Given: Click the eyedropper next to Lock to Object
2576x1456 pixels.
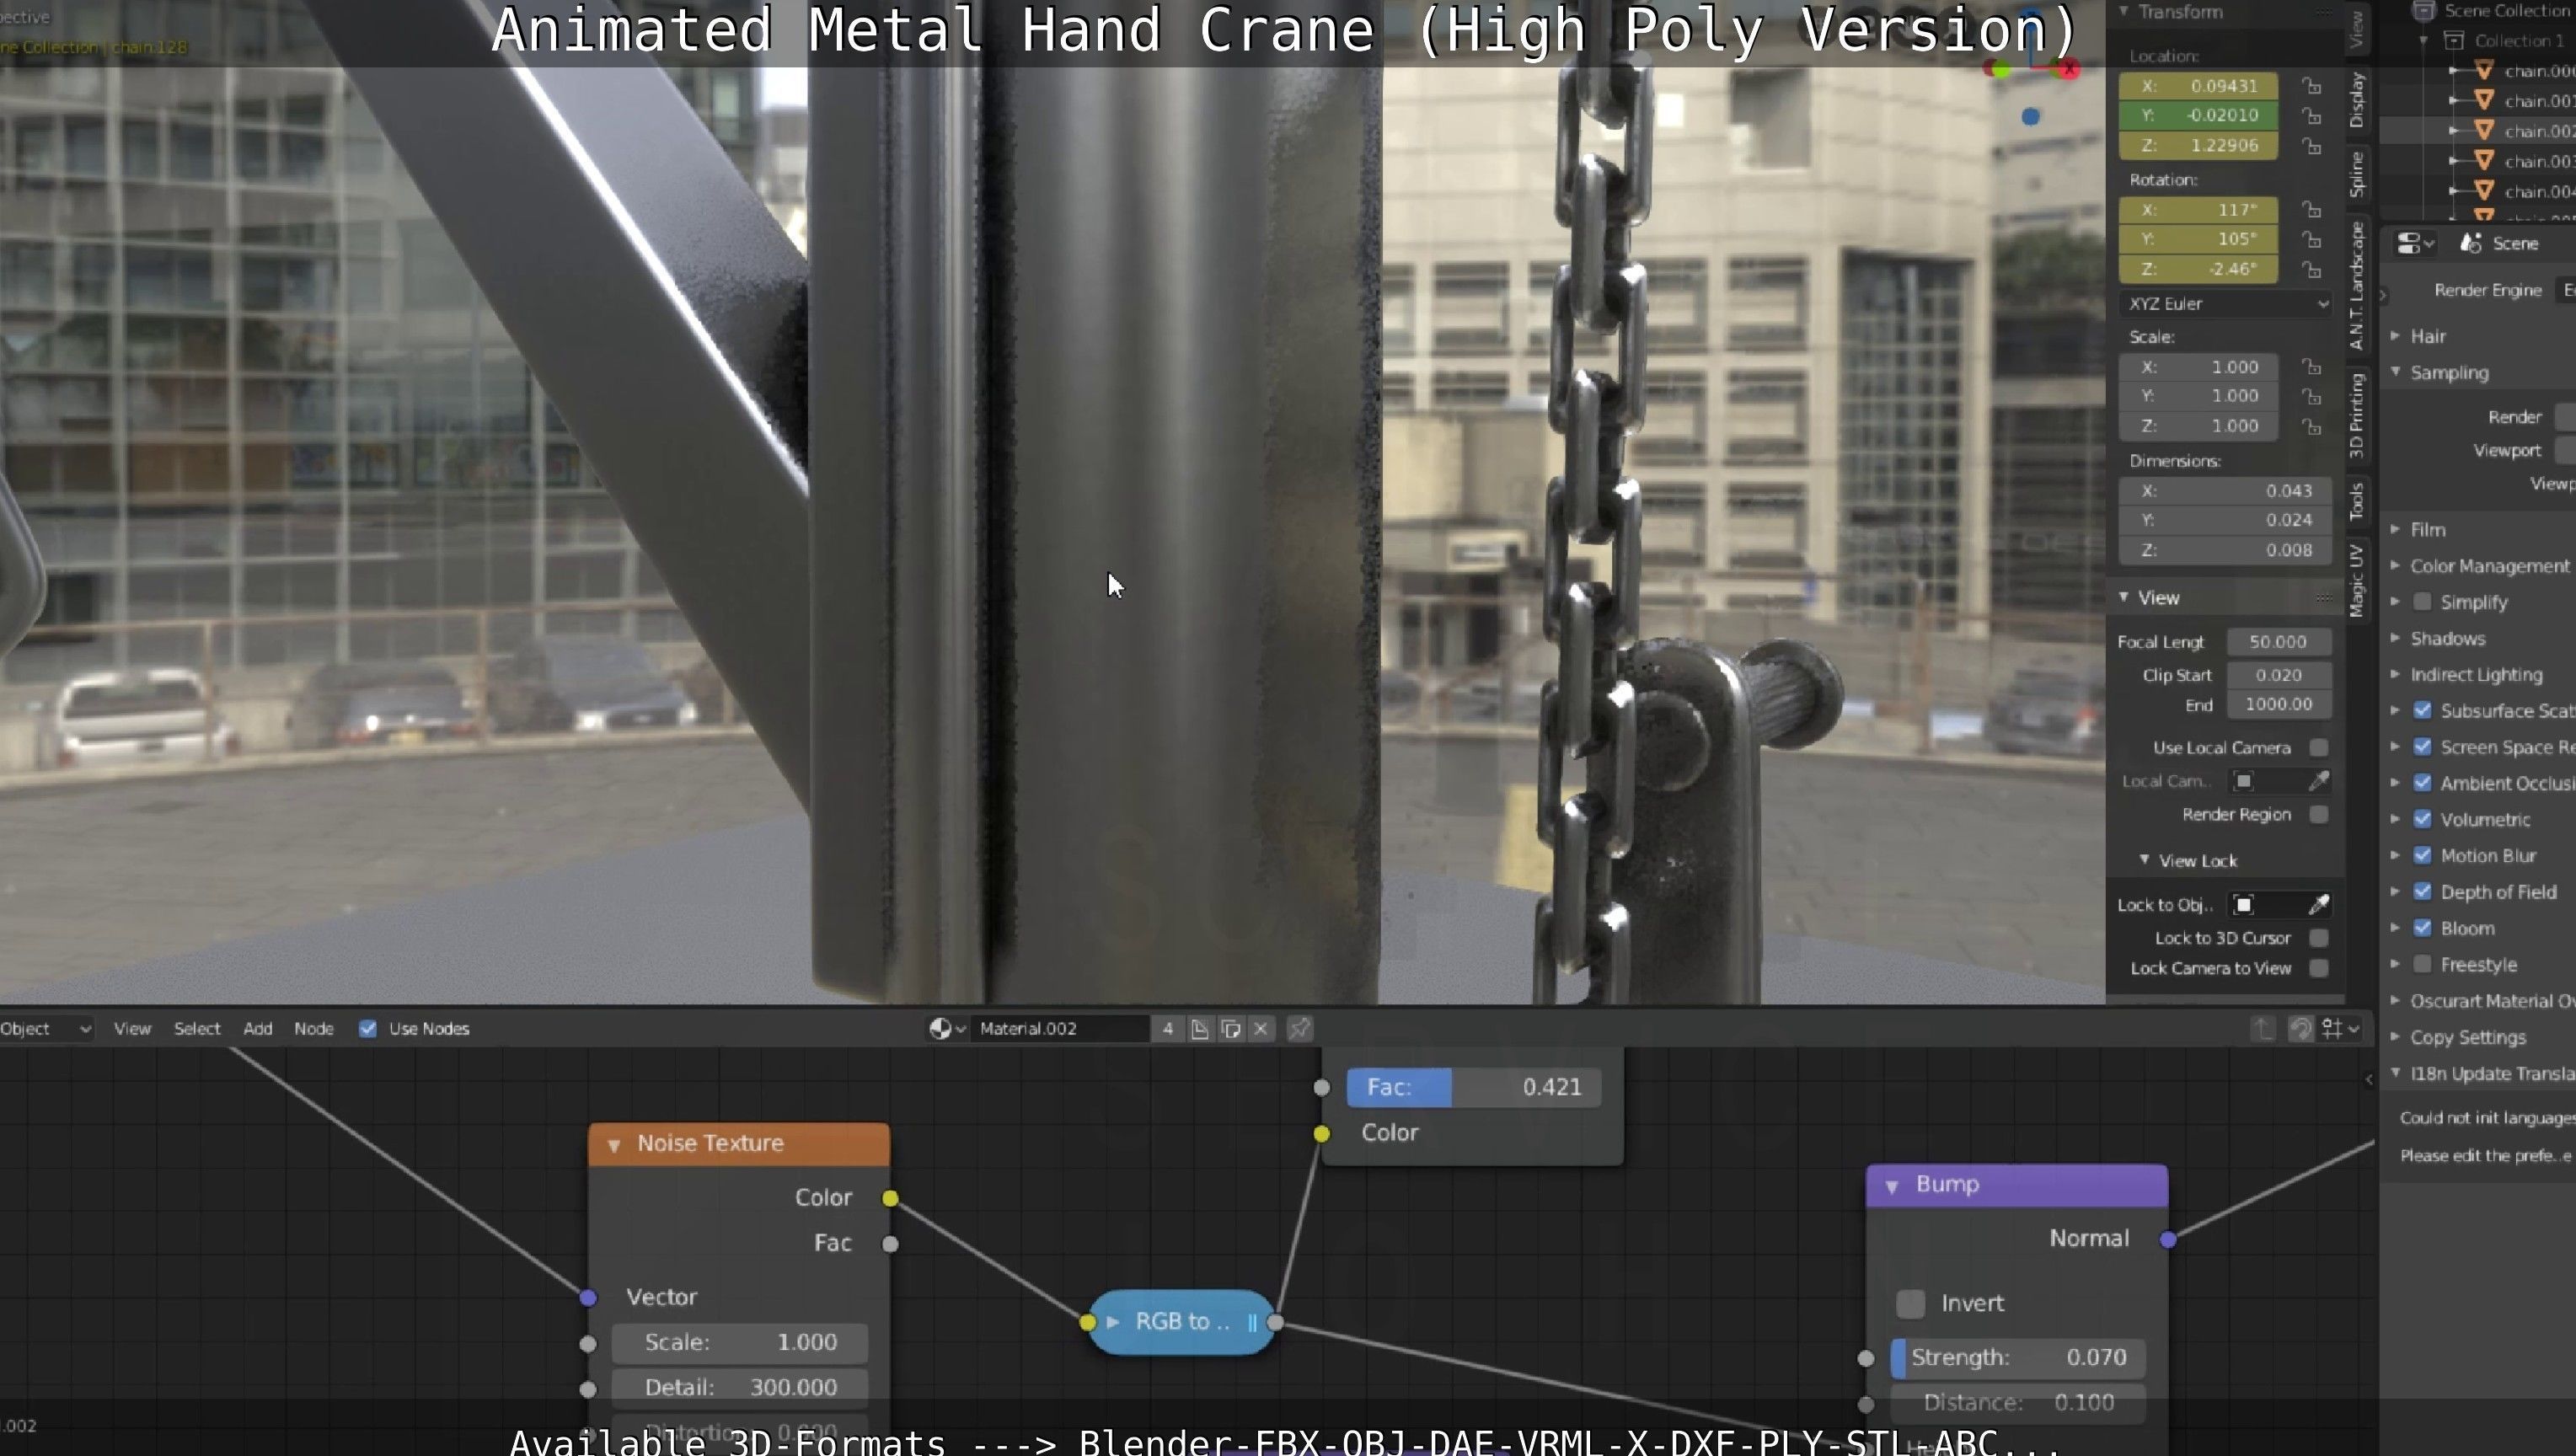Looking at the screenshot, I should pos(2319,904).
